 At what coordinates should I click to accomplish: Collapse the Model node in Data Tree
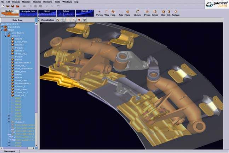point(2,30)
